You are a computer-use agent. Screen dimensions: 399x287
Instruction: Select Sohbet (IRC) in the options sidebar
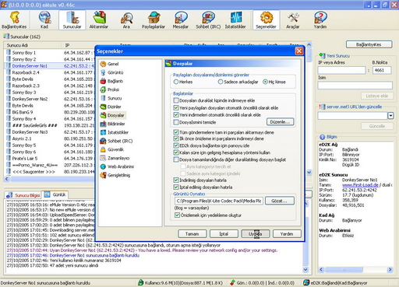pos(117,141)
